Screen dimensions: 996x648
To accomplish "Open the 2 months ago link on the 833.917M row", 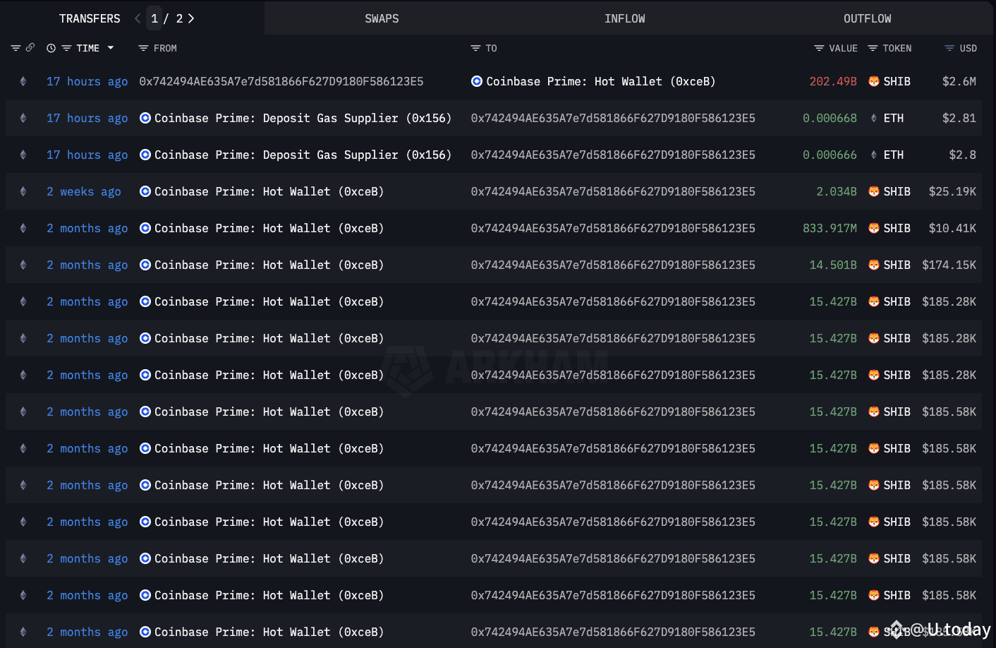I will pos(87,228).
